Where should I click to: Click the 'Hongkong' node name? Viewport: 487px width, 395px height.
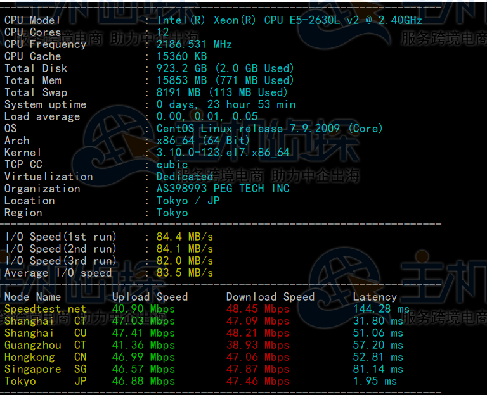[30, 358]
